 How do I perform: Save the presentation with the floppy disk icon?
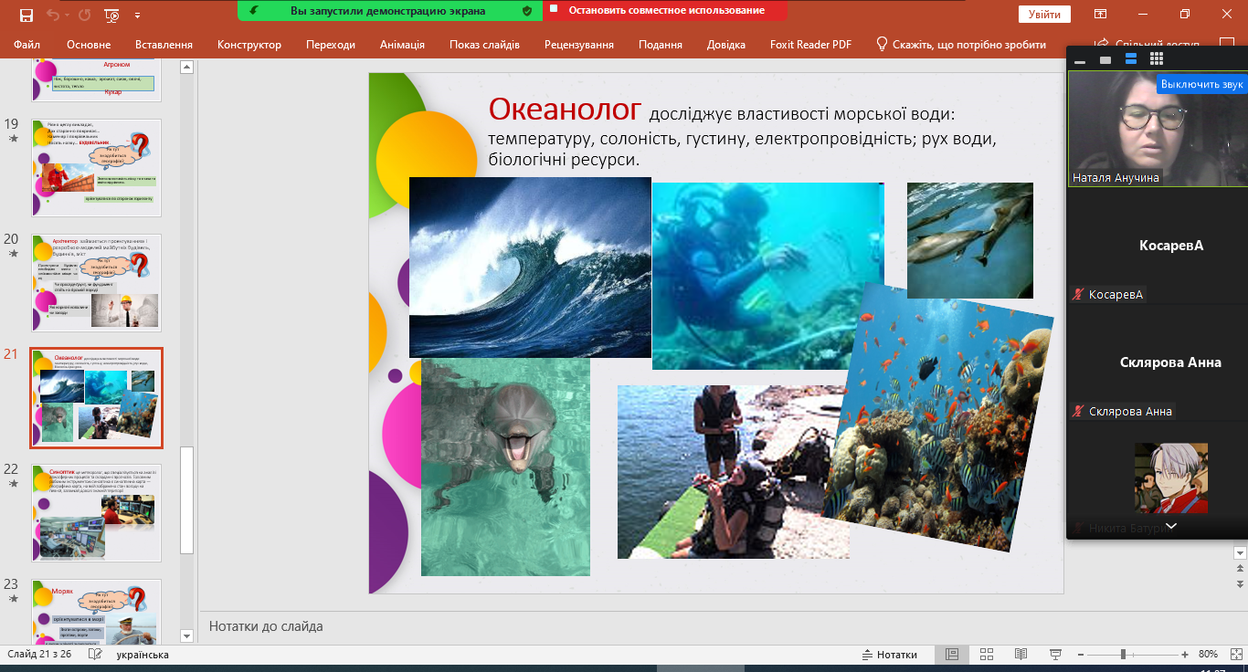[26, 15]
